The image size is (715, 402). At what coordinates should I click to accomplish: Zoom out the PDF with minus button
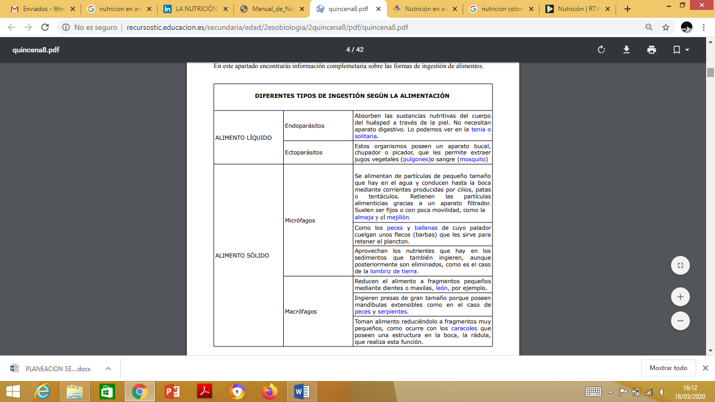(x=680, y=320)
